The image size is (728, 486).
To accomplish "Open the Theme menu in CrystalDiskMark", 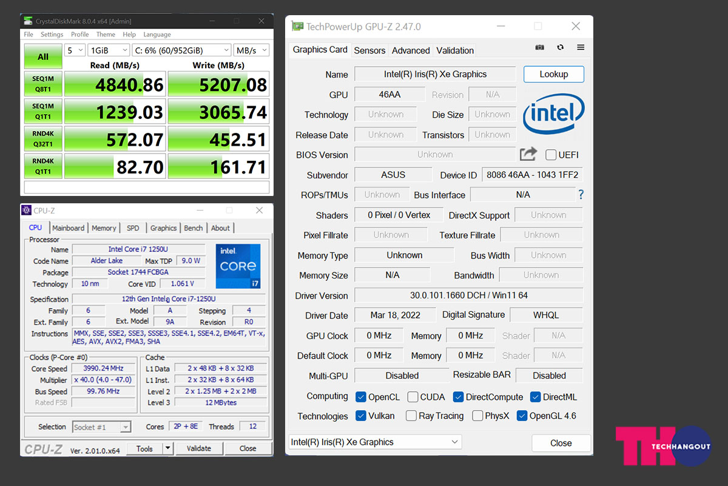I will [106, 35].
